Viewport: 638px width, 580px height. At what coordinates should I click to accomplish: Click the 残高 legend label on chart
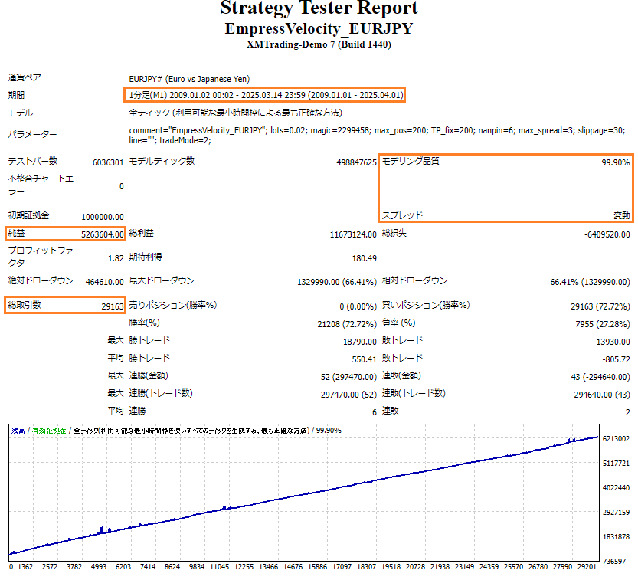(18, 431)
